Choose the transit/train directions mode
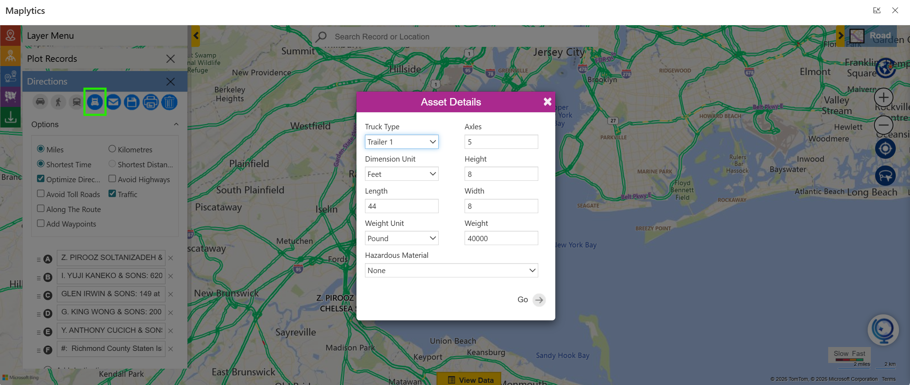This screenshot has height=385, width=910. point(76,102)
